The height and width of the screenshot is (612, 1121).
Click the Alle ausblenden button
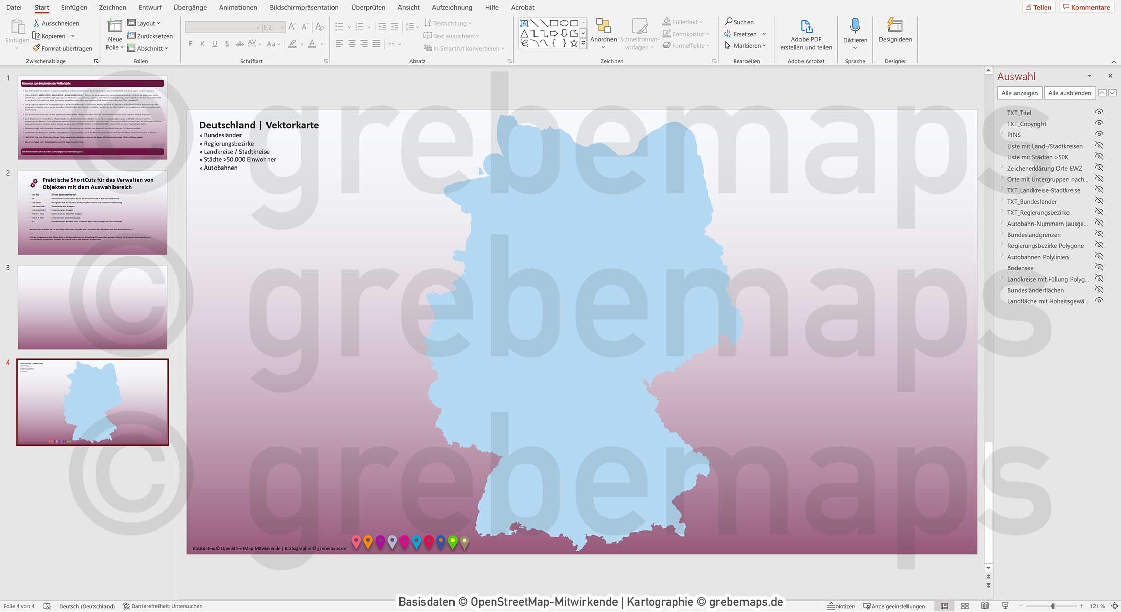coord(1069,93)
